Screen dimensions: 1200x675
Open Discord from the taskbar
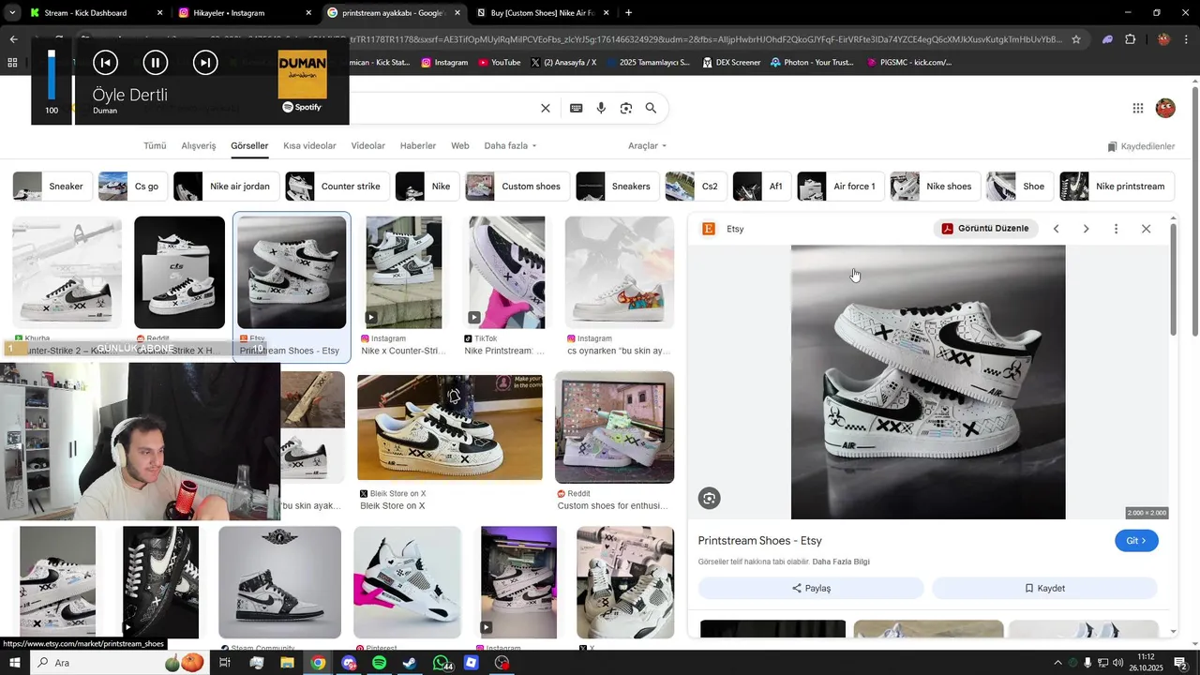point(349,663)
